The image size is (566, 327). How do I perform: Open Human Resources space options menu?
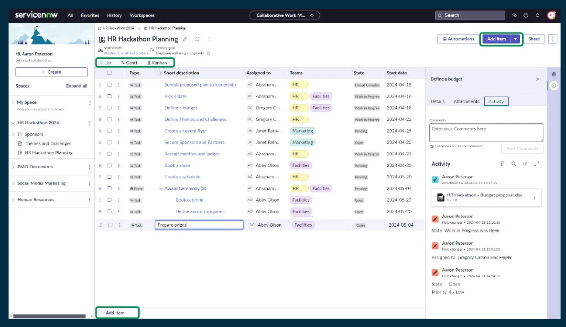tap(89, 199)
